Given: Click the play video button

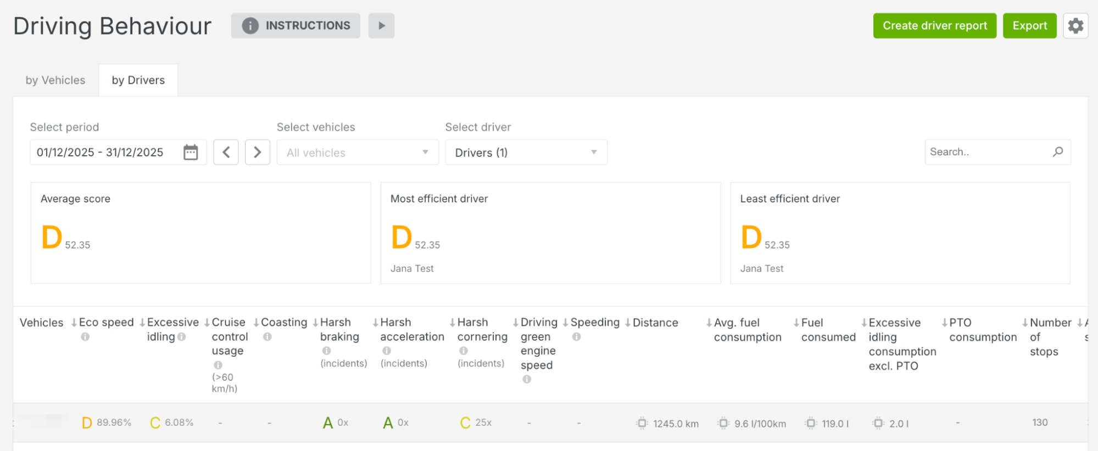Looking at the screenshot, I should coord(381,26).
